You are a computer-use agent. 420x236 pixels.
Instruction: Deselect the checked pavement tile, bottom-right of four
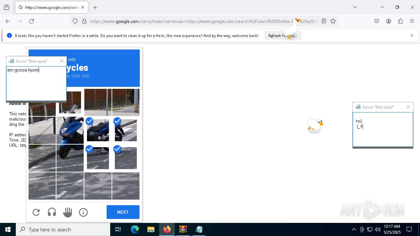pos(126,158)
